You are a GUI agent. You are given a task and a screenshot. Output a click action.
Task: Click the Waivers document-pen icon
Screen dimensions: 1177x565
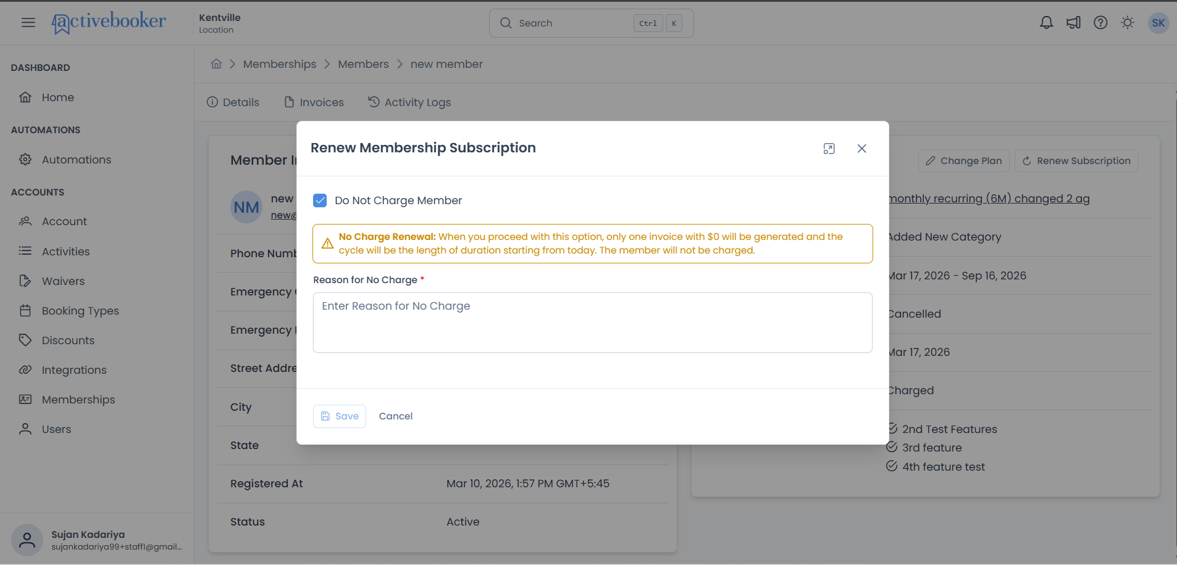(25, 281)
